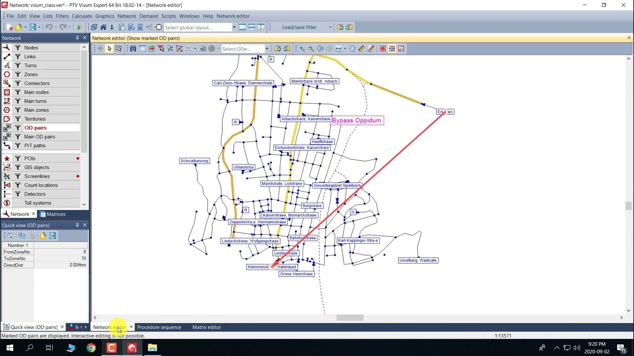Open File Explorer from the Windows taskbar

pyautogui.click(x=152, y=348)
